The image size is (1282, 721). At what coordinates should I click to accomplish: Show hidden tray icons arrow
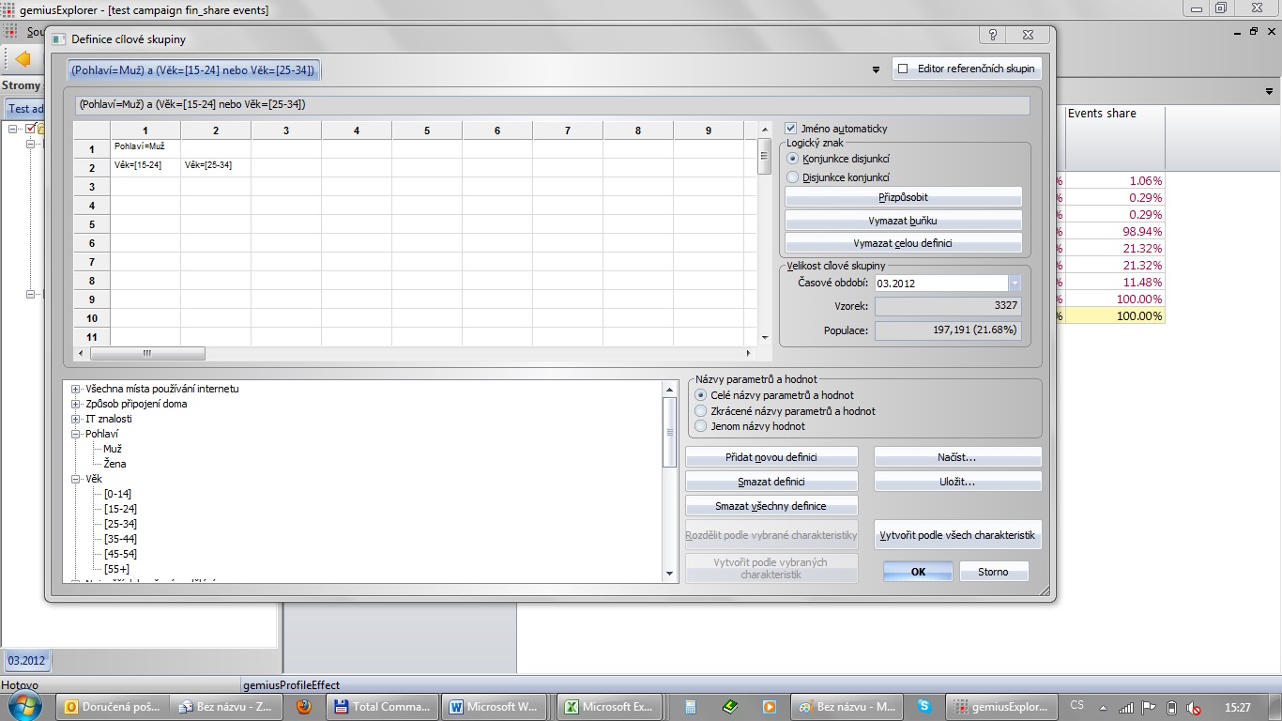coord(1105,707)
